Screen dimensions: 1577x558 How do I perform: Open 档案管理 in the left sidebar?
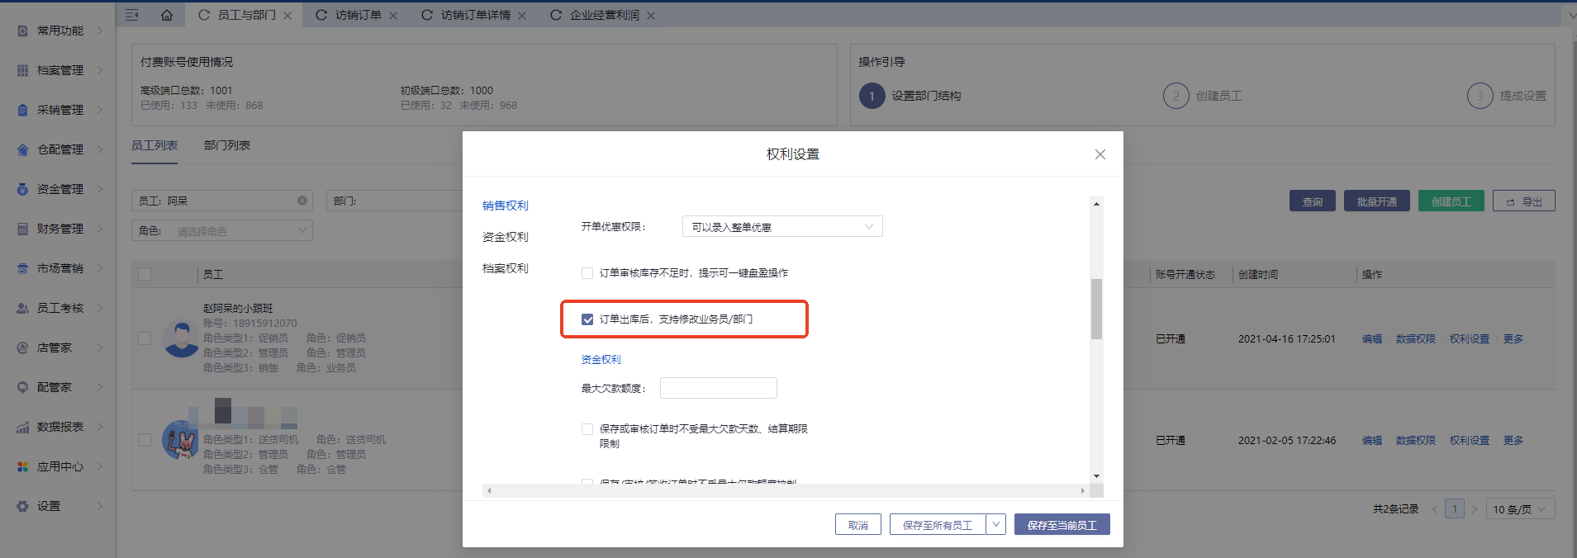pyautogui.click(x=59, y=70)
